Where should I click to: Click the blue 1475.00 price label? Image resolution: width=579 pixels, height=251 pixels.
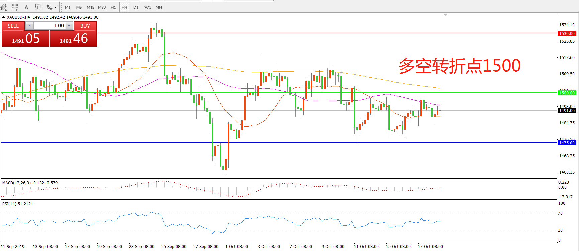567,143
